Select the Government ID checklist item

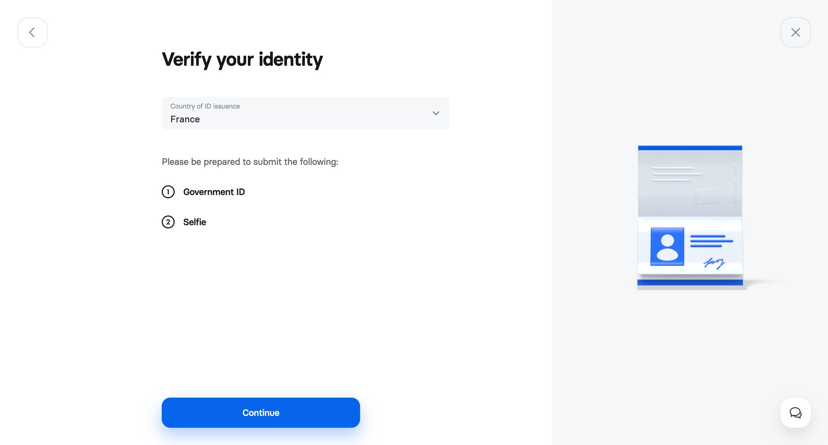coord(214,192)
